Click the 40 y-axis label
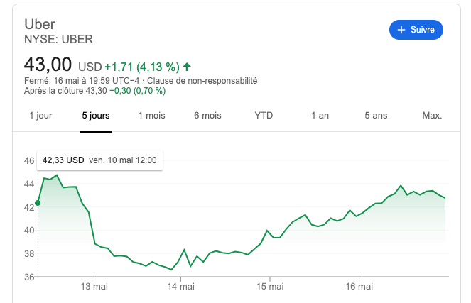This screenshot has width=471, height=303. (29, 231)
